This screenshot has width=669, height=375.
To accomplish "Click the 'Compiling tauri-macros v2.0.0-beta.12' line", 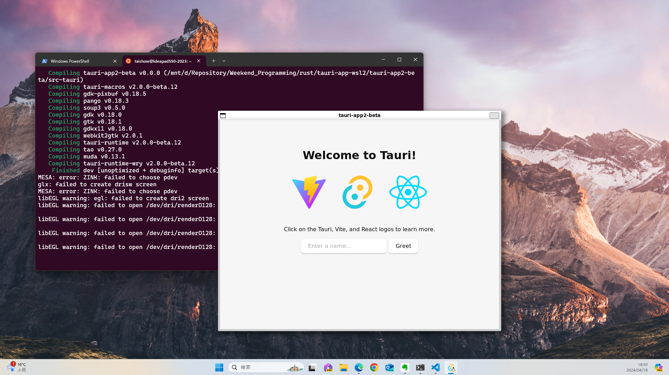I will 113,87.
